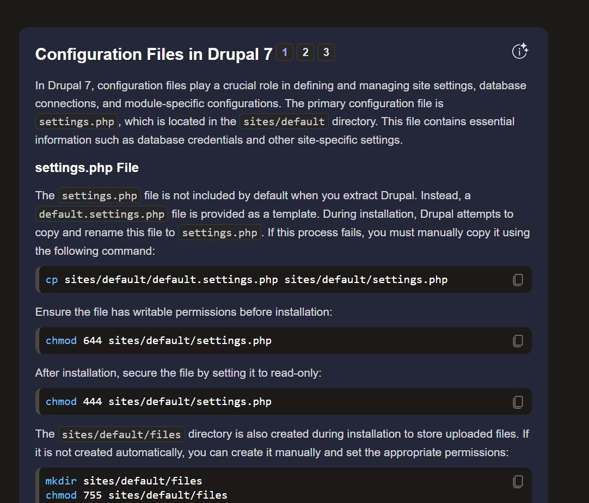This screenshot has height=503, width=589.
Task: Click the 'chmod 755 sites/default/files' line
Action: pos(136,495)
